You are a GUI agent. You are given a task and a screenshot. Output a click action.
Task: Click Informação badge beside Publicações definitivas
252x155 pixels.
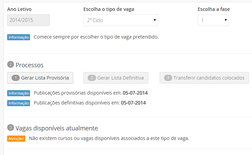19,103
